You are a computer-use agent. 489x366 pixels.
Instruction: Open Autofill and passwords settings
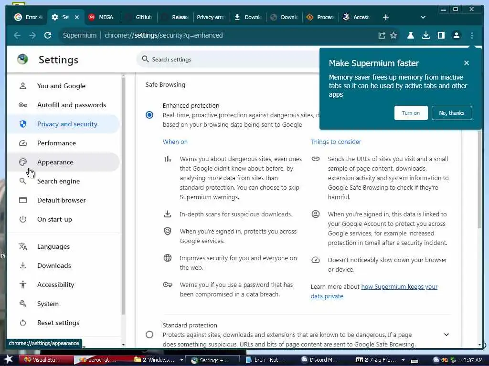click(x=64, y=105)
